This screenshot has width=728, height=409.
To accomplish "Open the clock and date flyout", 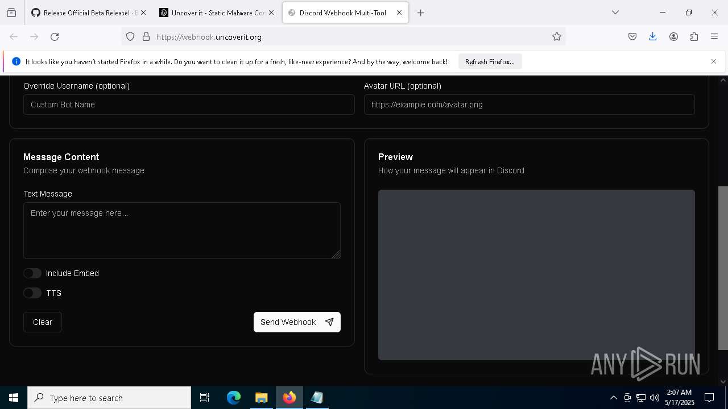I will pyautogui.click(x=680, y=398).
